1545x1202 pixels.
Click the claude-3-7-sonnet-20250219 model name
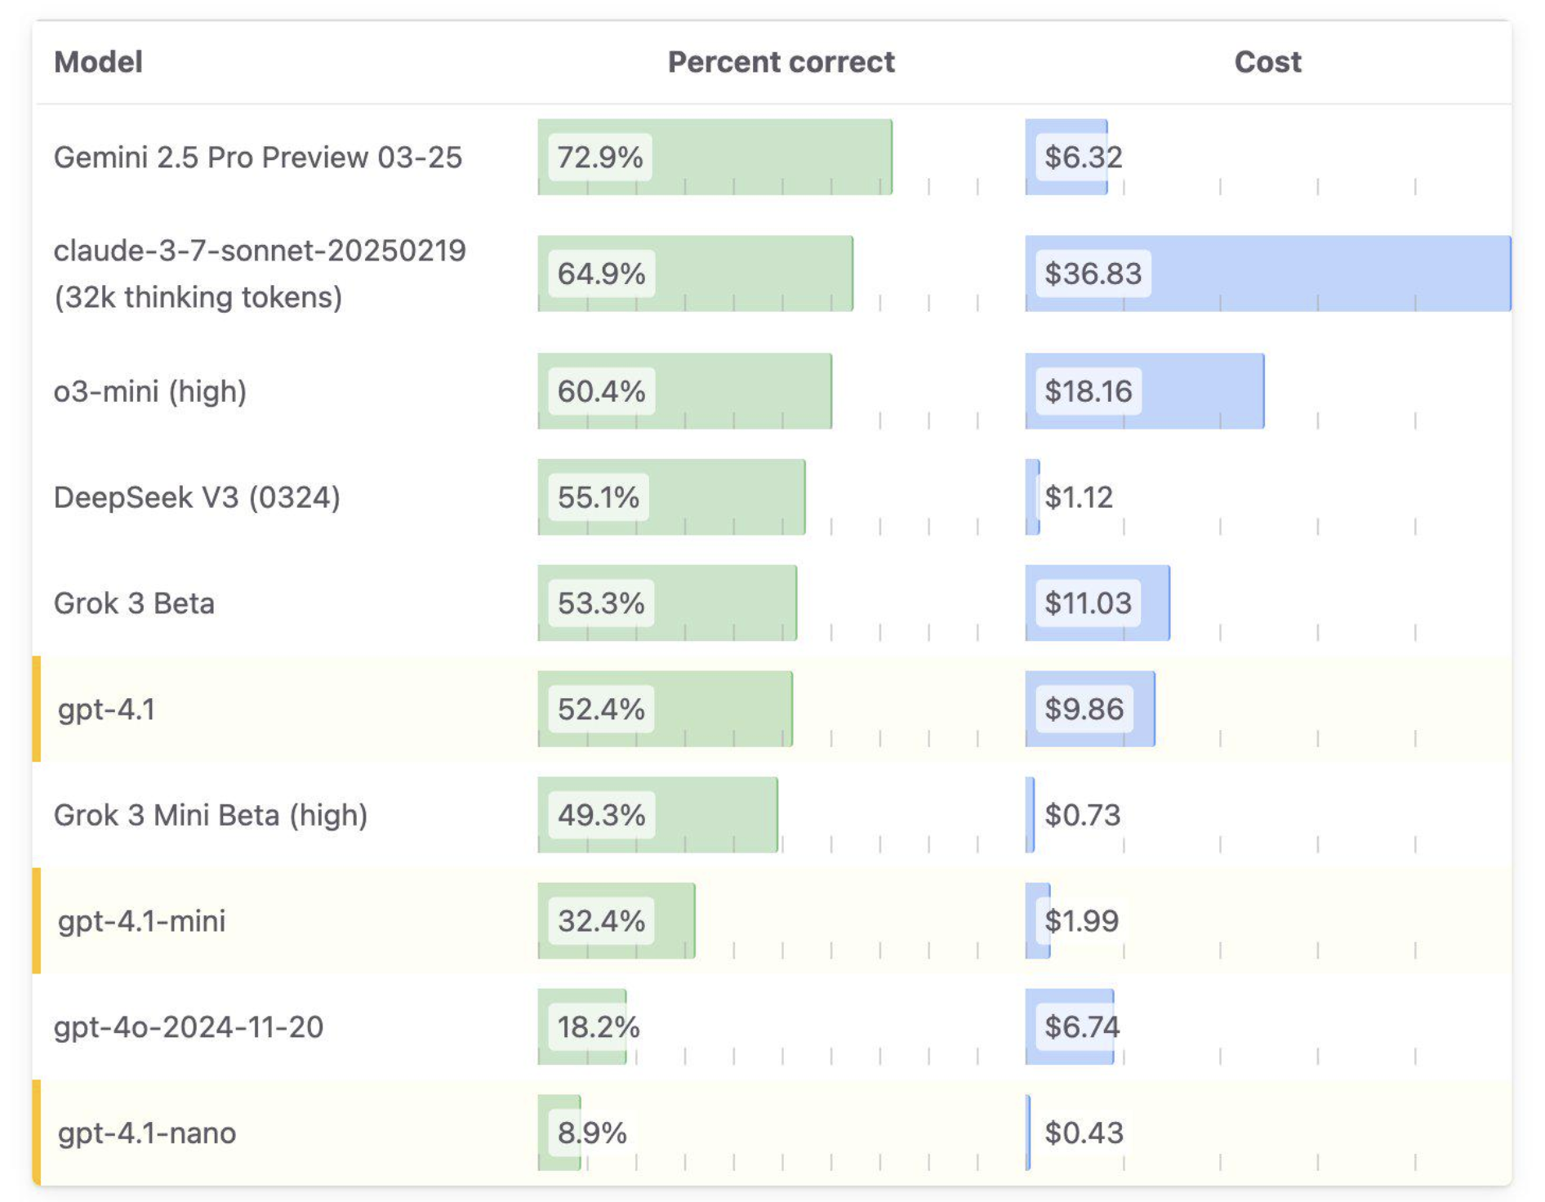(x=260, y=251)
